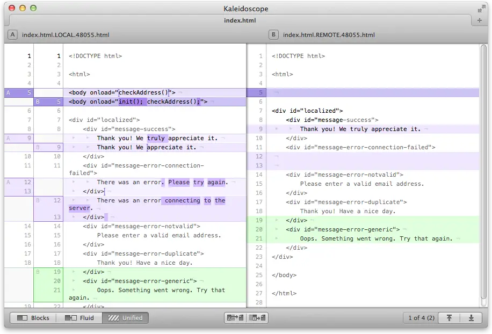The width and height of the screenshot is (492, 334).
Task: Click the right pane vertical scrollbar
Action: 484,172
